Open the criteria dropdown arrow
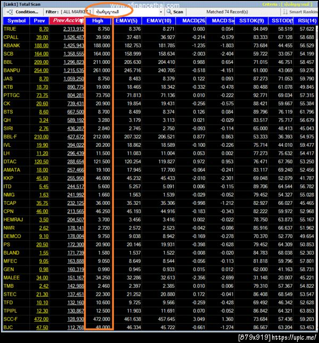 (x=161, y=12)
